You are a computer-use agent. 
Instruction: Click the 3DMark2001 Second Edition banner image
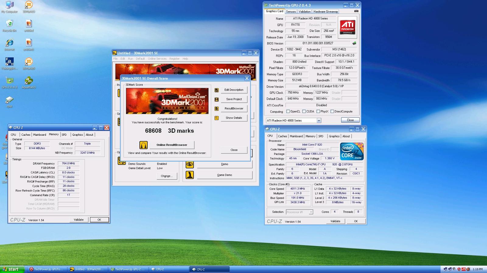pos(167,101)
